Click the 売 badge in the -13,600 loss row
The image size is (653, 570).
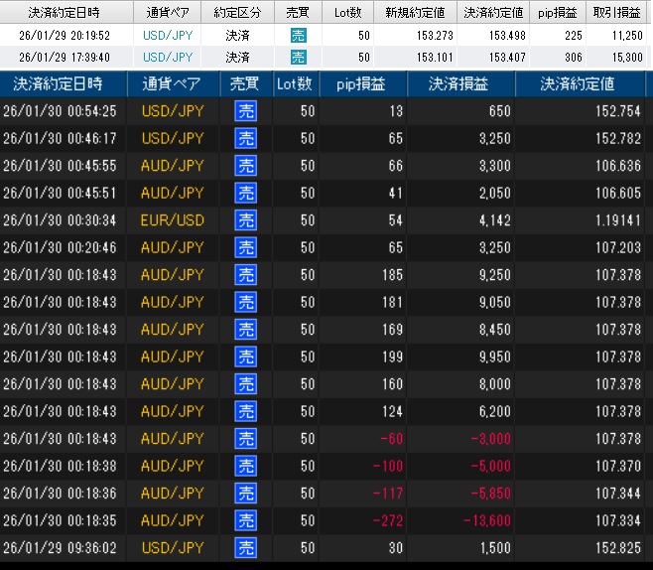[245, 520]
